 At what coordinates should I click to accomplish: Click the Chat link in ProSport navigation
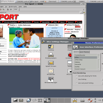point(55,22)
